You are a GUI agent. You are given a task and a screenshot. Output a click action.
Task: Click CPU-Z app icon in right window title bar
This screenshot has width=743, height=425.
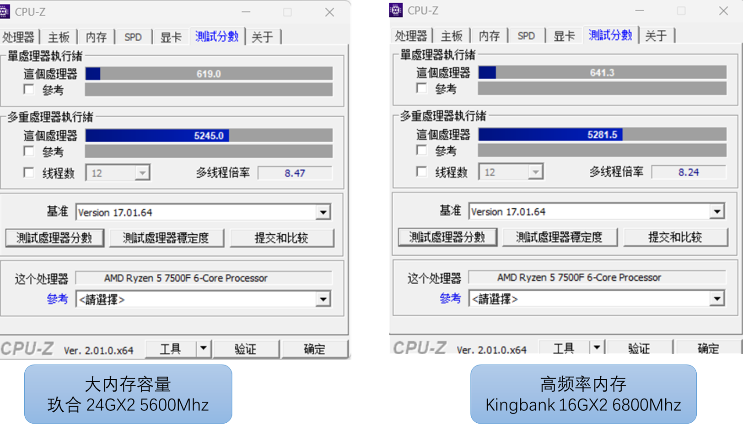coord(396,10)
